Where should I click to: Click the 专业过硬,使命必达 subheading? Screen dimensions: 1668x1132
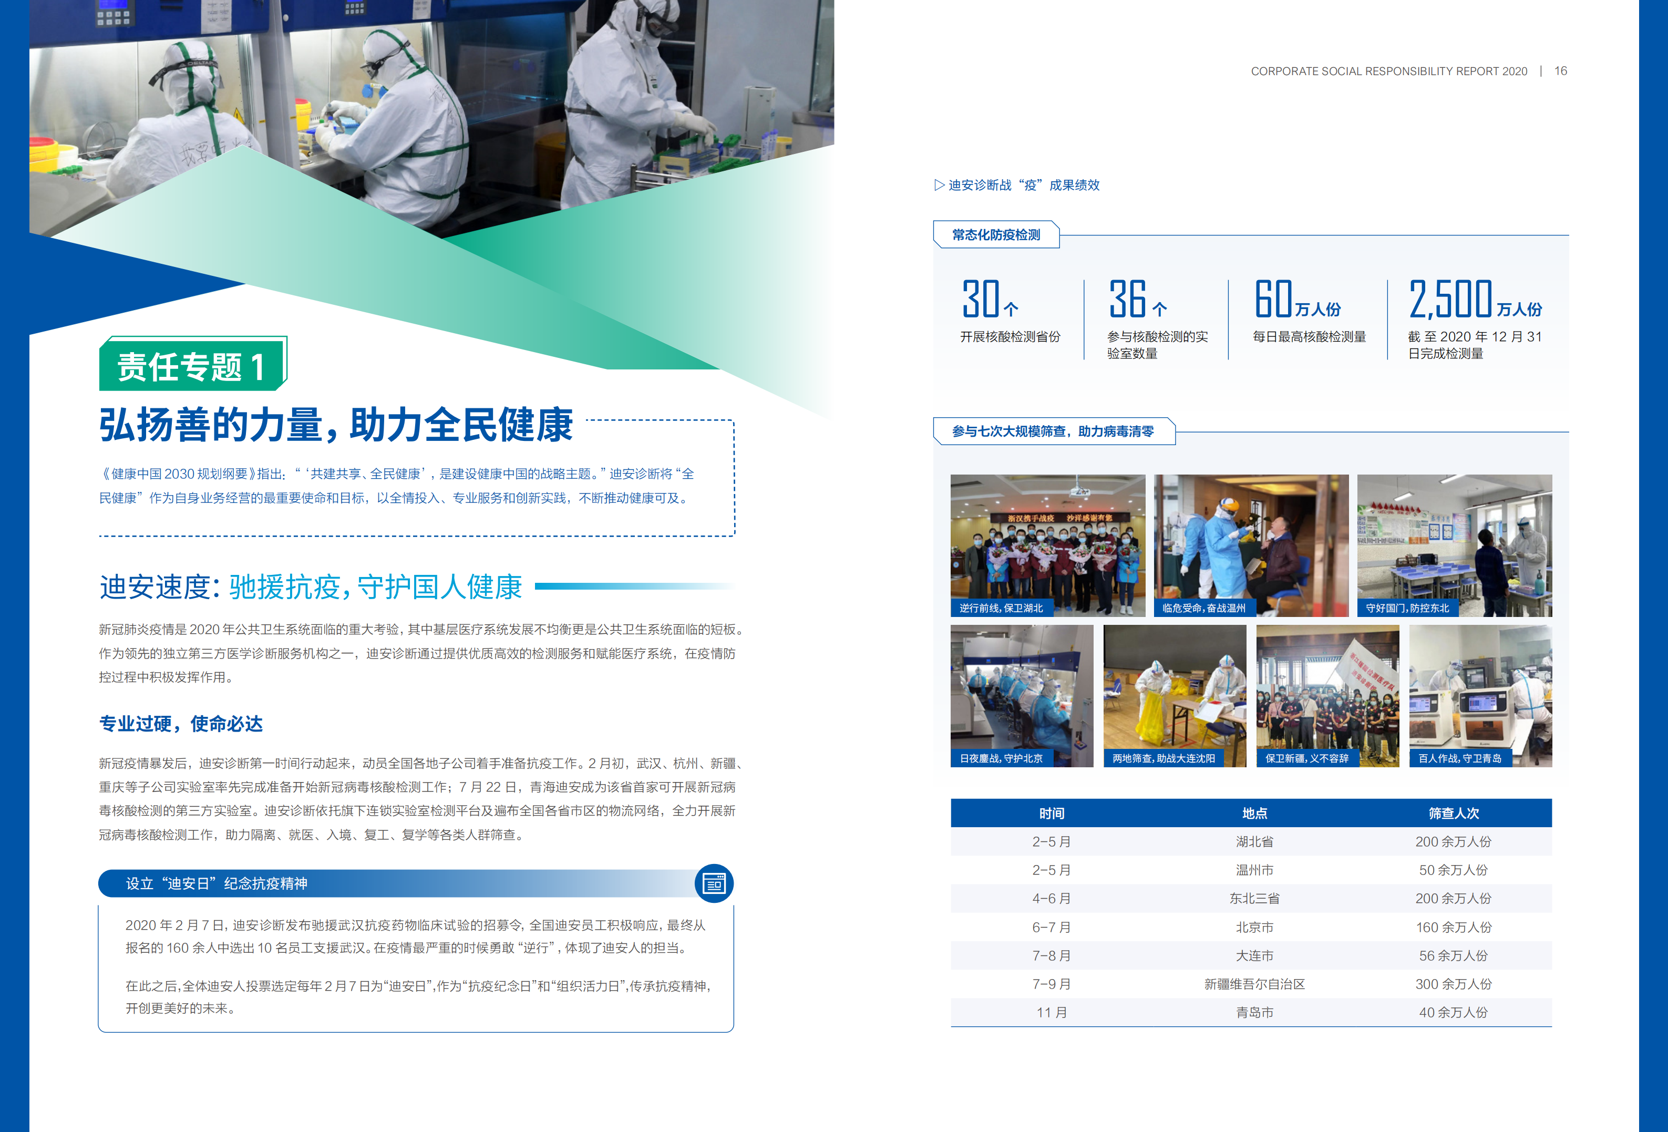[181, 724]
